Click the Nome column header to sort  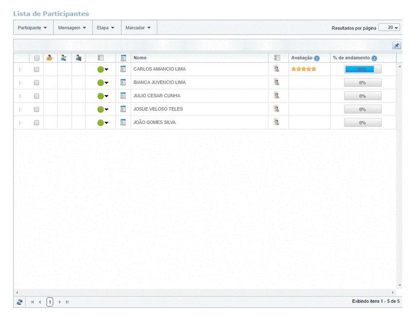(140, 58)
